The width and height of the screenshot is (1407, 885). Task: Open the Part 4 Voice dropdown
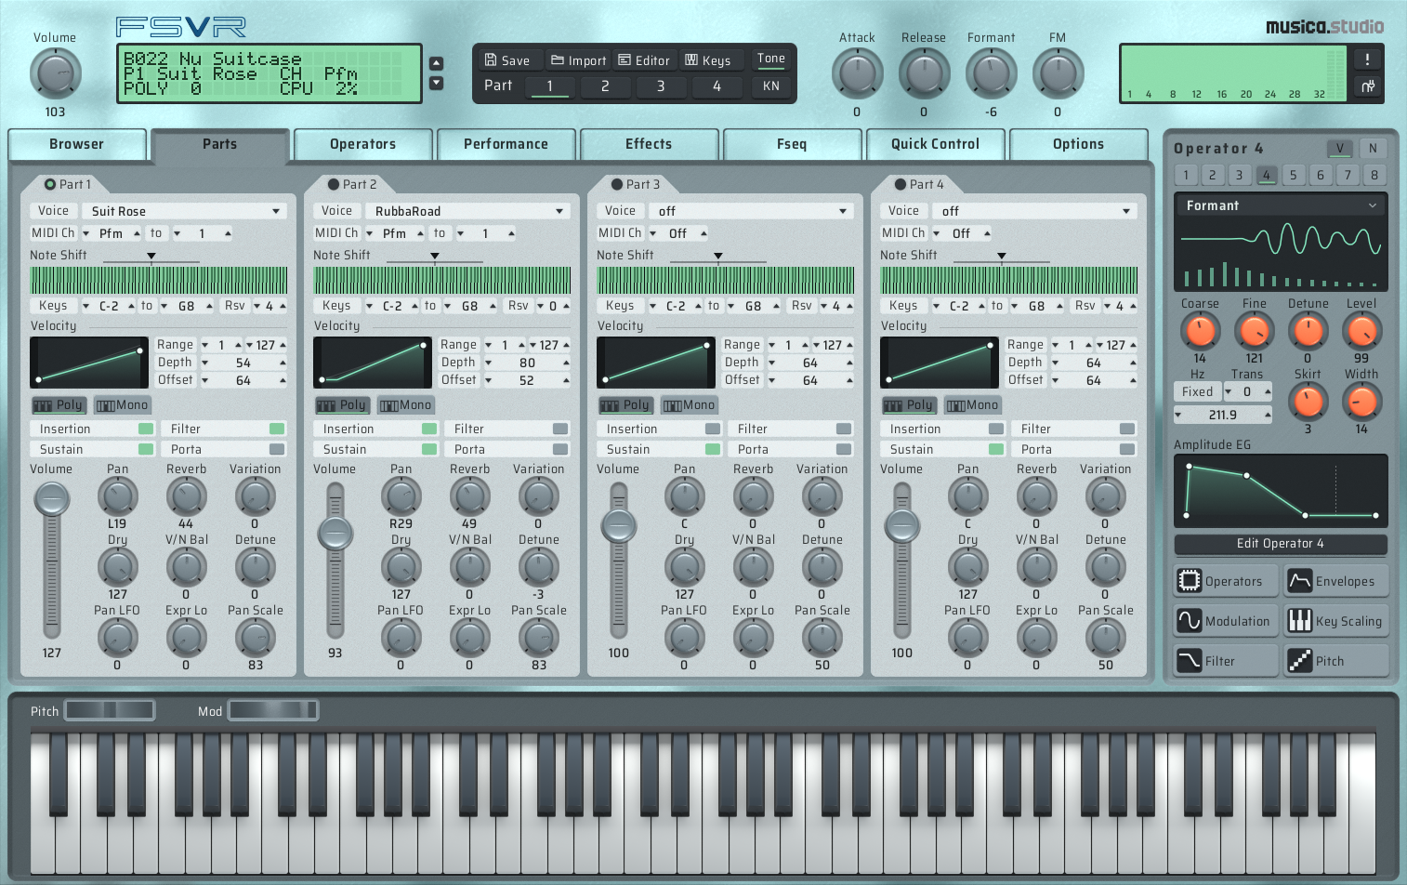tap(1034, 211)
